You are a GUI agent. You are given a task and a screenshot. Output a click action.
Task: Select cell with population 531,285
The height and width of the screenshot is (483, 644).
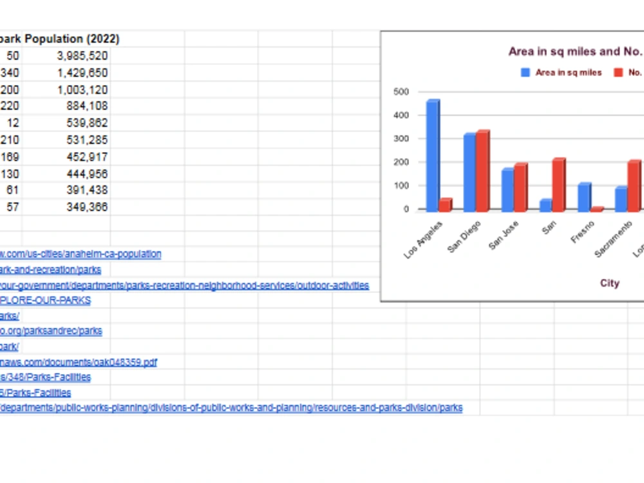[x=66, y=140]
